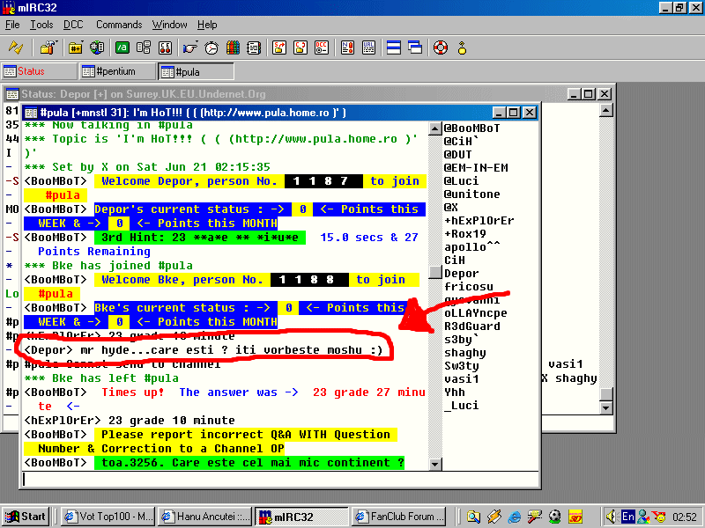
Task: Select Yhh in the nick list
Action: coord(455,392)
